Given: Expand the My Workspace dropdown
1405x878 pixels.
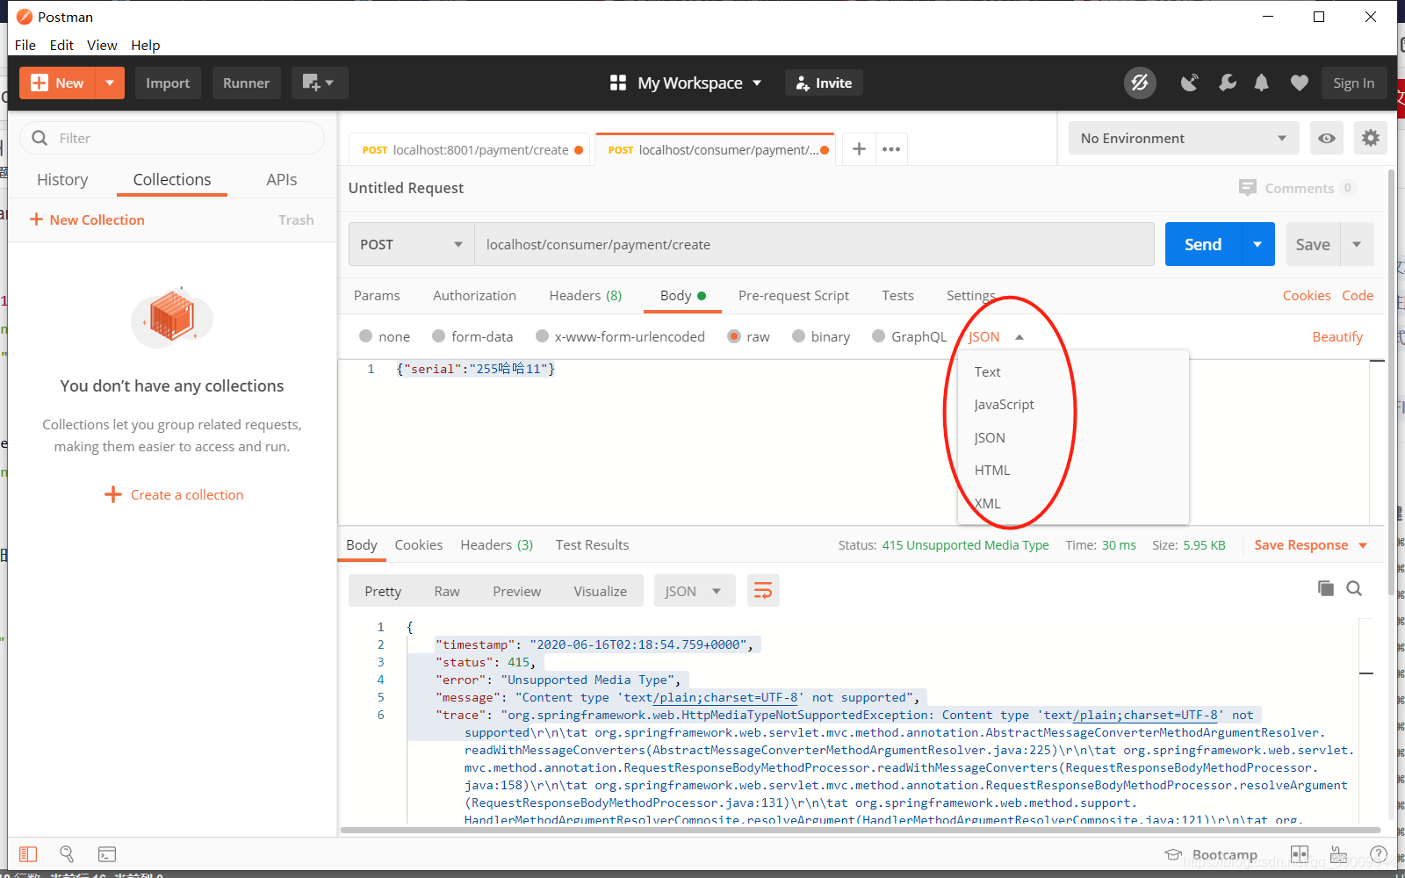Looking at the screenshot, I should point(757,83).
